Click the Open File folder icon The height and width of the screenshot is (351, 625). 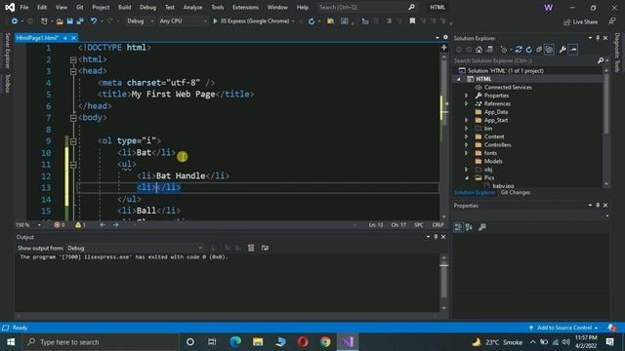point(60,21)
